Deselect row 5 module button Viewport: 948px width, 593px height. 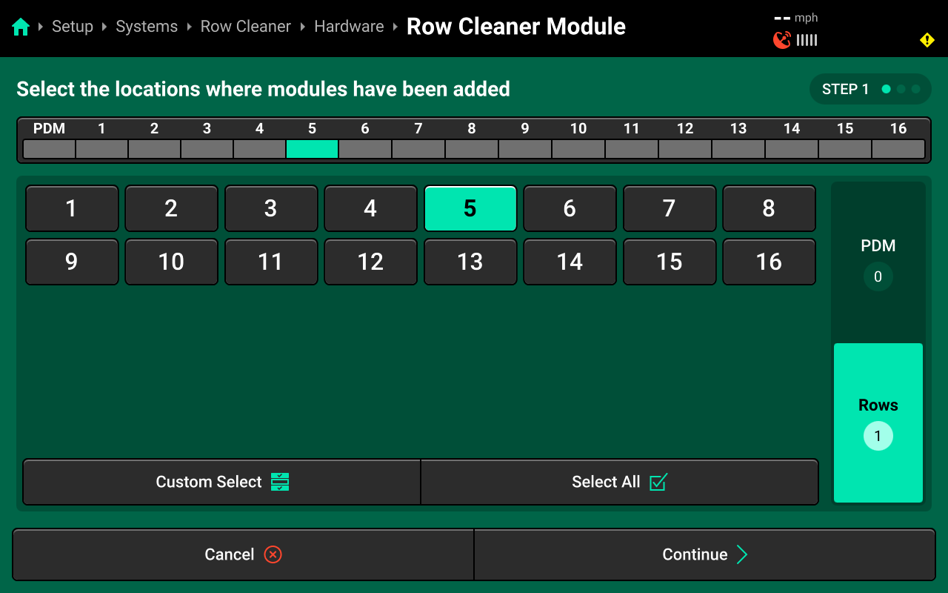470,208
